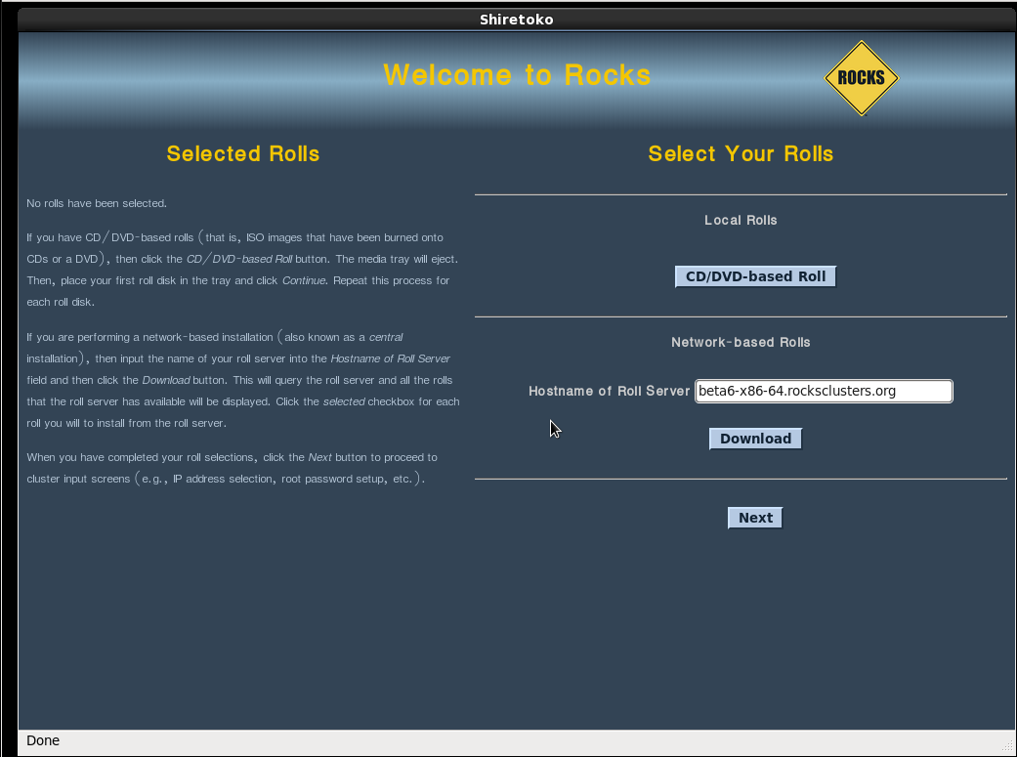
Task: Click the Download button
Action: point(755,439)
